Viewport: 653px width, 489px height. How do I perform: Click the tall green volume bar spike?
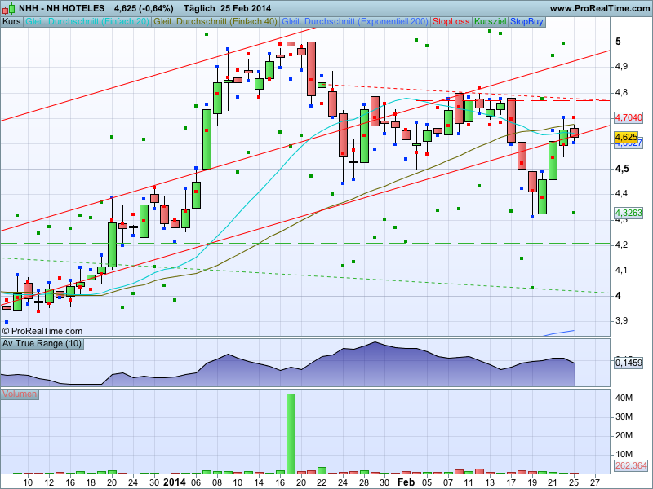[291, 434]
